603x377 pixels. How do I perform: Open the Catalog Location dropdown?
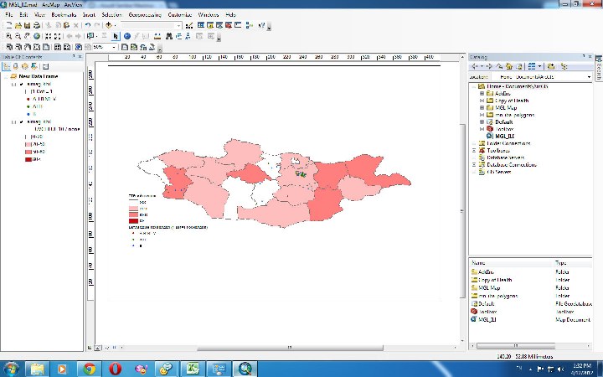[589, 77]
